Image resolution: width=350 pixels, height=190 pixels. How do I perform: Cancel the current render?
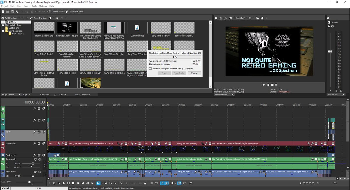[x=194, y=73]
